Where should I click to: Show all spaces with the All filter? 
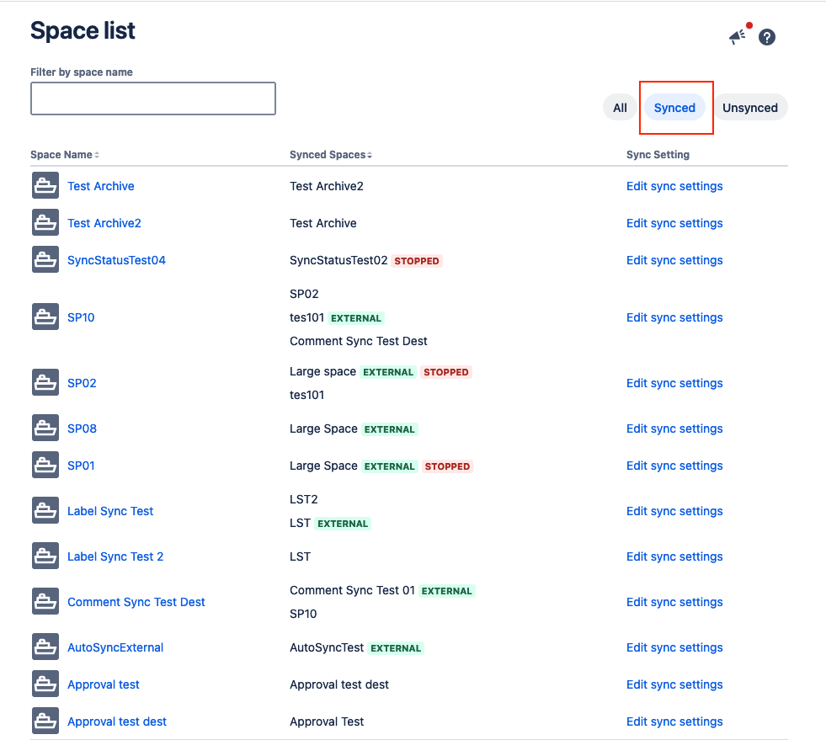pyautogui.click(x=620, y=108)
